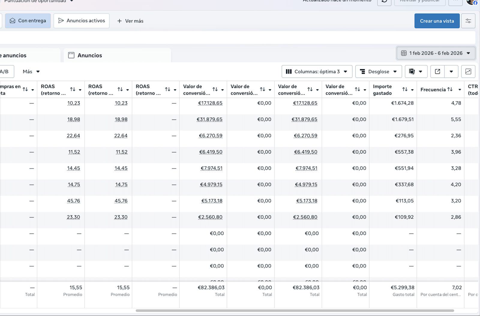Expand the export options dropdown arrow
This screenshot has width=480, height=316.
point(451,71)
